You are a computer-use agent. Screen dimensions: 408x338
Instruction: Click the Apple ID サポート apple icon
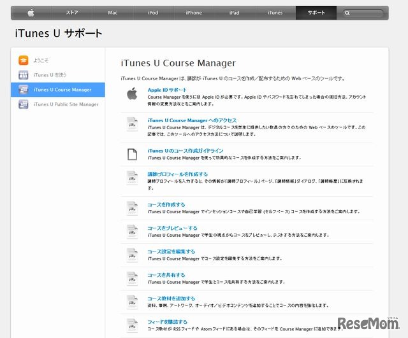pos(132,94)
